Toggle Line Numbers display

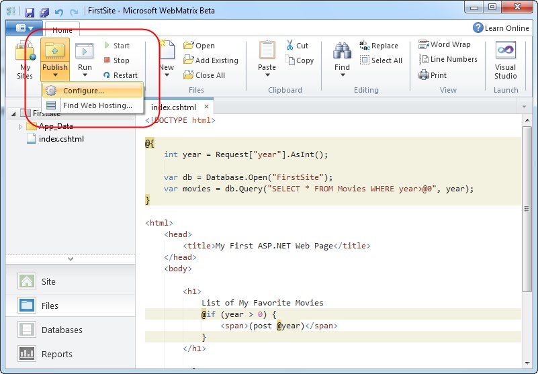click(x=448, y=59)
